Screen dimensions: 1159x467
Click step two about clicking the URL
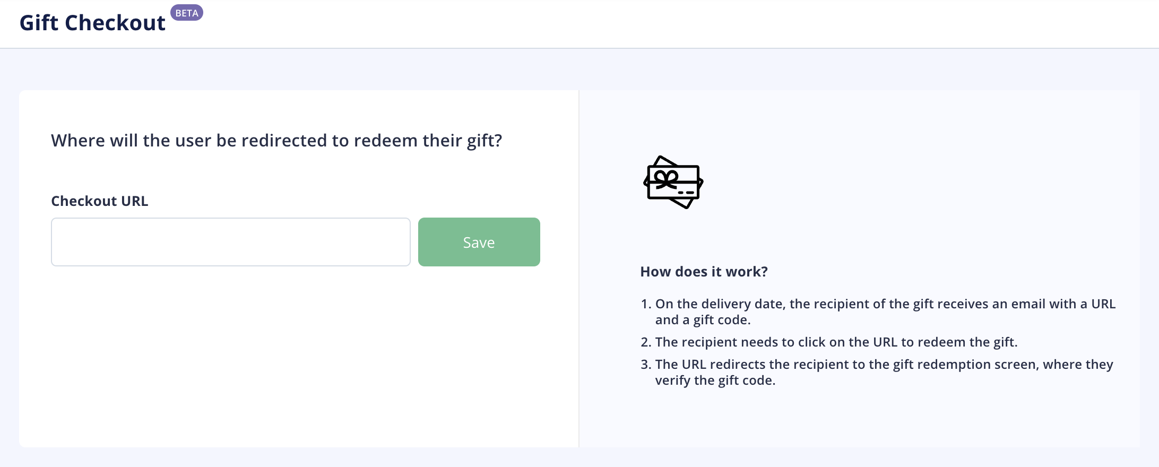(836, 342)
